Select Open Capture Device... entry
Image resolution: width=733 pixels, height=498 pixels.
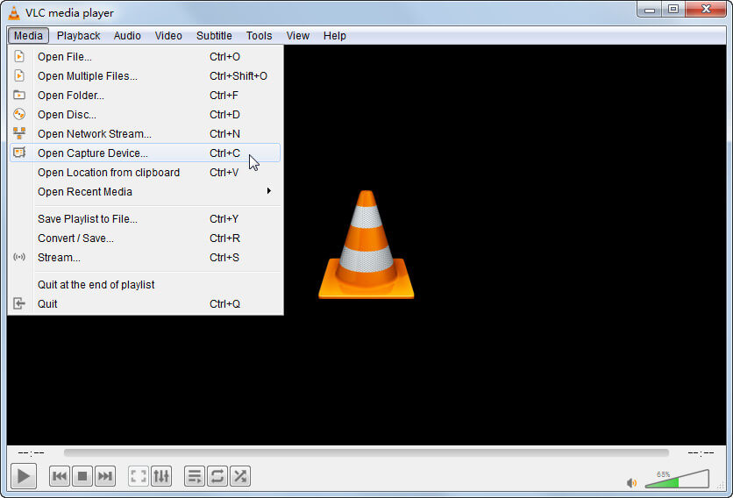click(145, 153)
